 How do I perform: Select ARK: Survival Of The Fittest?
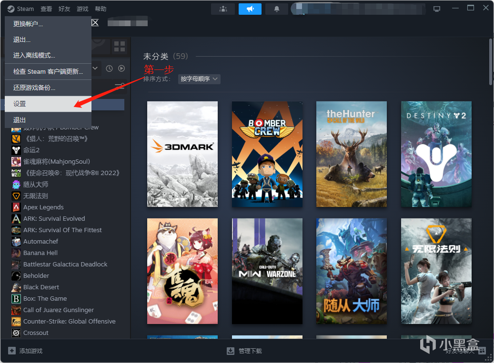click(x=62, y=230)
